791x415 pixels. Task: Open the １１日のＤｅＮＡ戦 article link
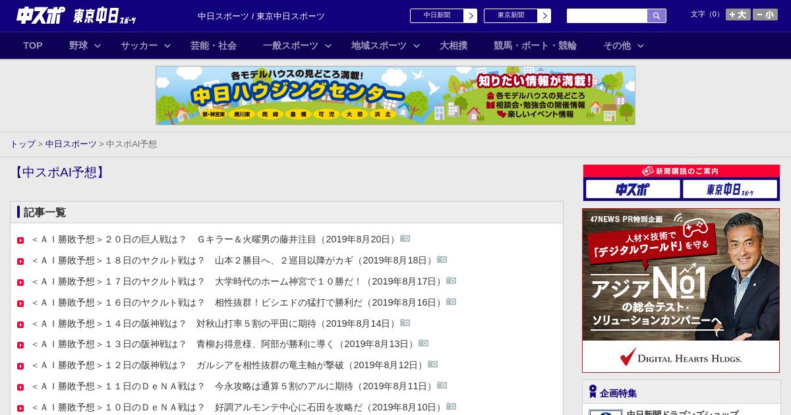point(233,386)
